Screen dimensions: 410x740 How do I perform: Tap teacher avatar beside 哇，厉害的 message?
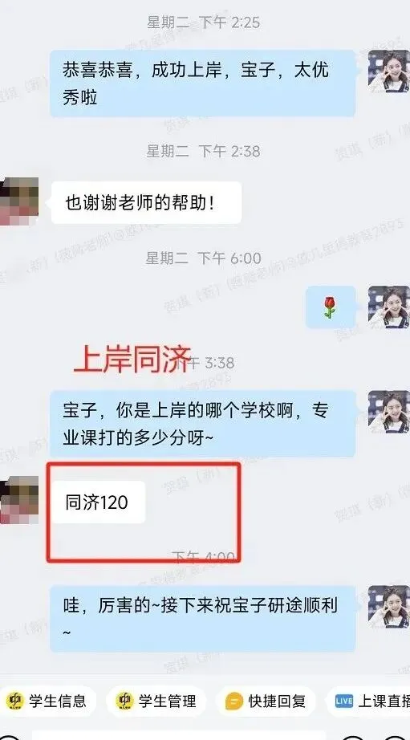[x=389, y=607]
